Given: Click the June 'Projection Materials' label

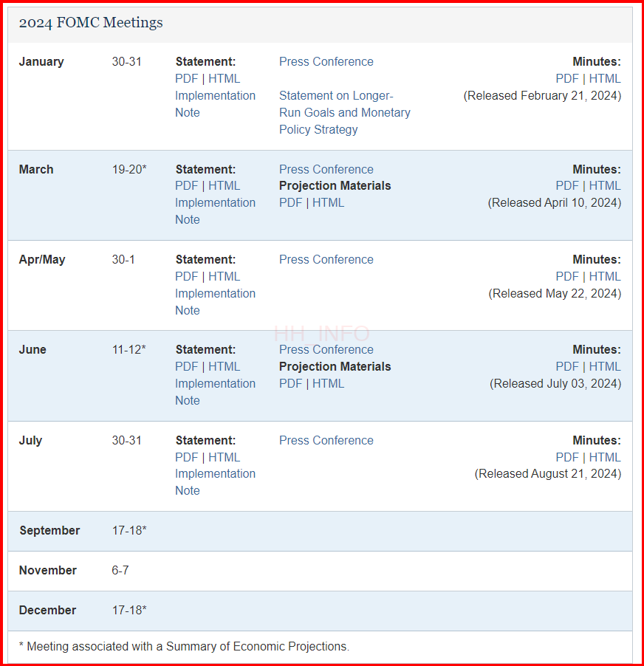Looking at the screenshot, I should click(335, 366).
